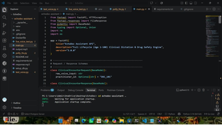Close the bottom panel
Screen dimensions: 222x125
click(x=219, y=90)
